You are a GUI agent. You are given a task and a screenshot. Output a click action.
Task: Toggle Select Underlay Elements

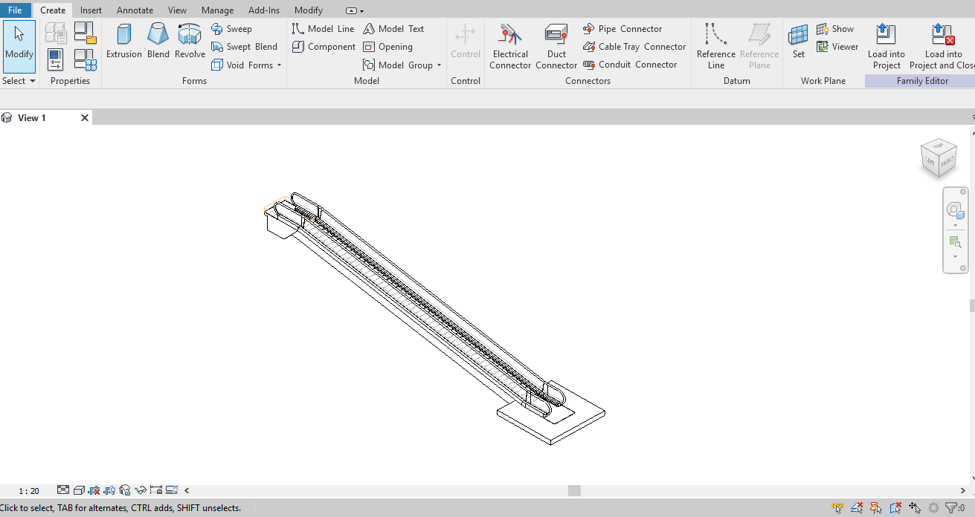click(x=857, y=508)
